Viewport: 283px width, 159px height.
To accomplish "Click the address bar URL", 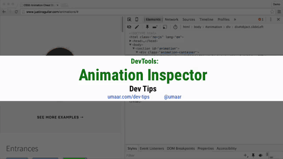I will [52, 12].
